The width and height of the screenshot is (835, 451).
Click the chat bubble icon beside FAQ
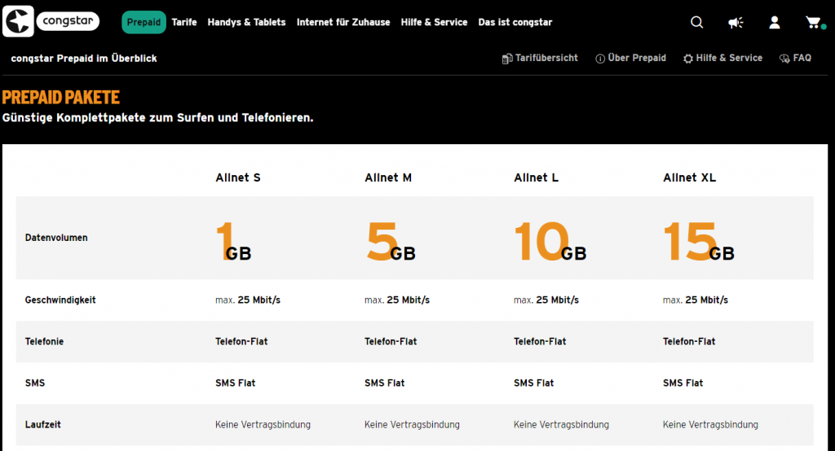pyautogui.click(x=784, y=59)
